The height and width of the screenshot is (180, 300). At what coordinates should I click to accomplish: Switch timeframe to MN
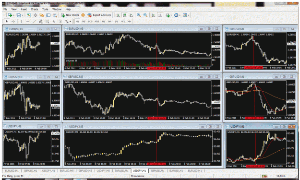130,22
